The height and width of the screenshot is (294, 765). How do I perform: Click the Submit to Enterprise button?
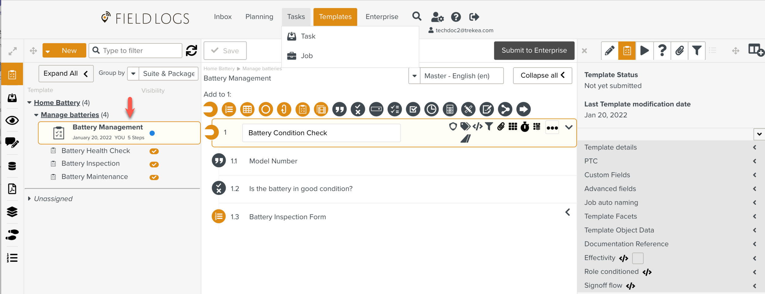pyautogui.click(x=534, y=50)
